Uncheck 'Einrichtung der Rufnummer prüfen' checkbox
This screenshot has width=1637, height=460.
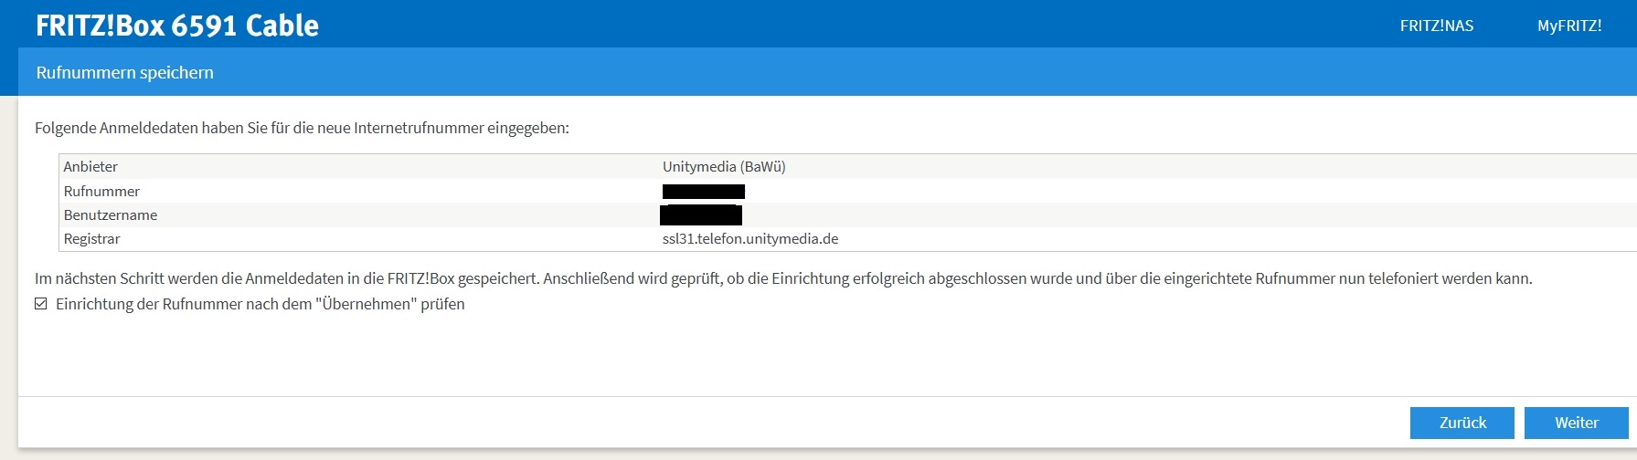[41, 304]
